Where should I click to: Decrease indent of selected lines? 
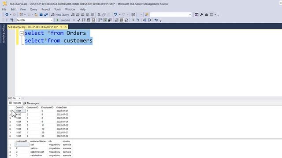point(145,20)
